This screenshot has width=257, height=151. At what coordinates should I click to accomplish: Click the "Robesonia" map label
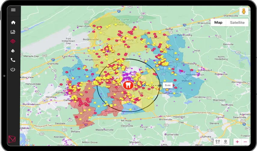[221, 74]
